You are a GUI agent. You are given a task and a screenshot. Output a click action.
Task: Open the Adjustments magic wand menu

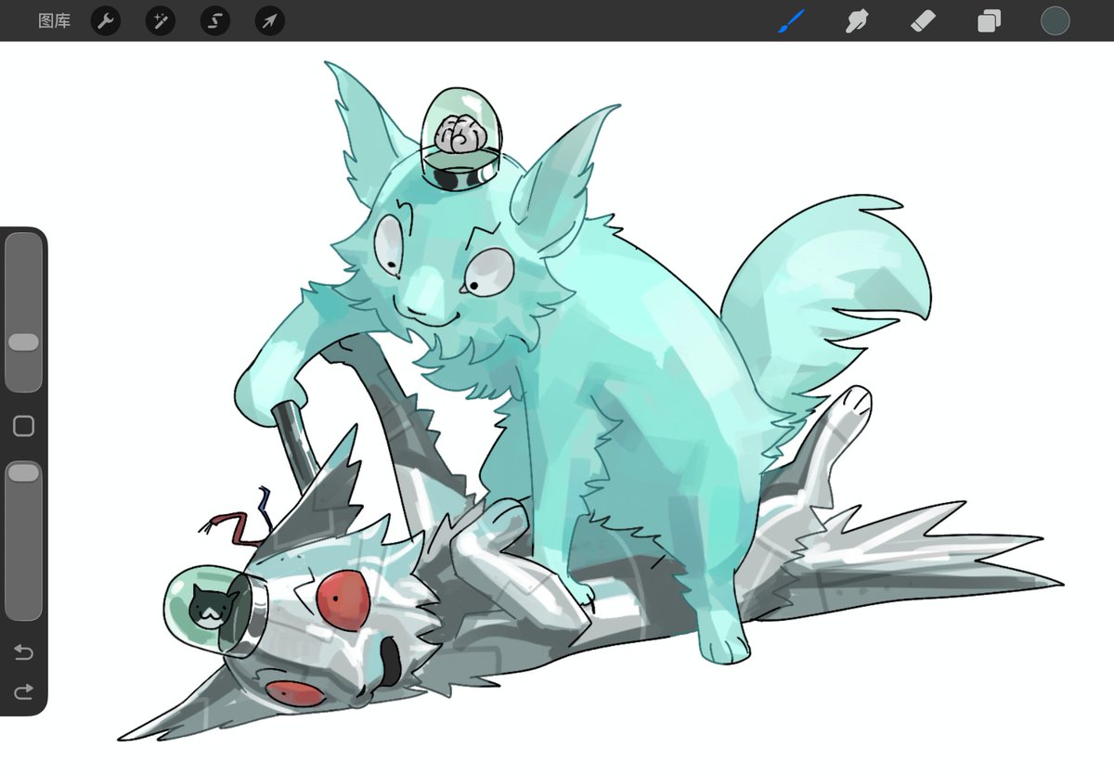[x=161, y=20]
